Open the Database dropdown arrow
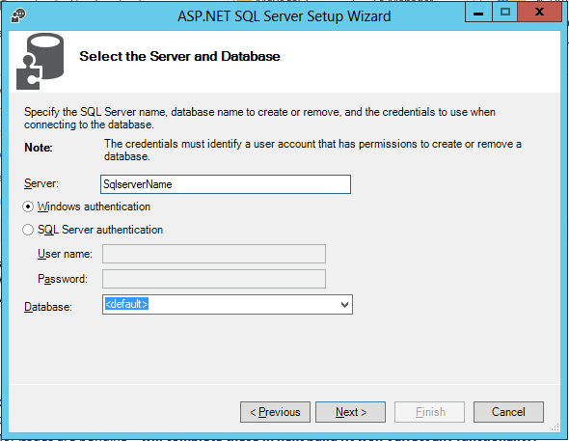The image size is (569, 441). click(x=344, y=305)
